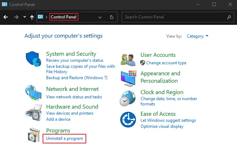The image size is (237, 153).
Task: Open User Accounts
Action: tap(158, 55)
